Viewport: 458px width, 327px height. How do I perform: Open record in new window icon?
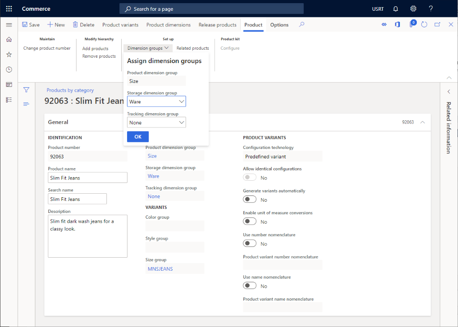tap(437, 25)
